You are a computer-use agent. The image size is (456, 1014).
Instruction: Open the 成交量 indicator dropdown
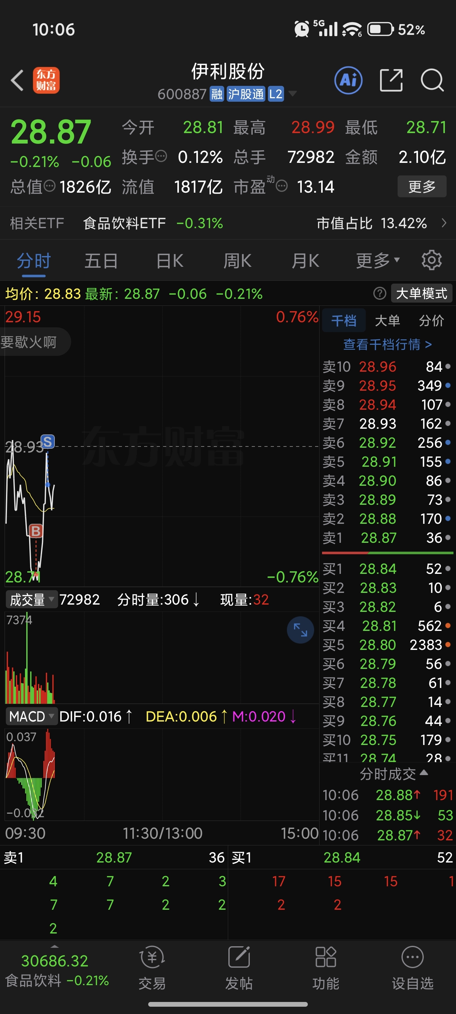click(x=31, y=600)
